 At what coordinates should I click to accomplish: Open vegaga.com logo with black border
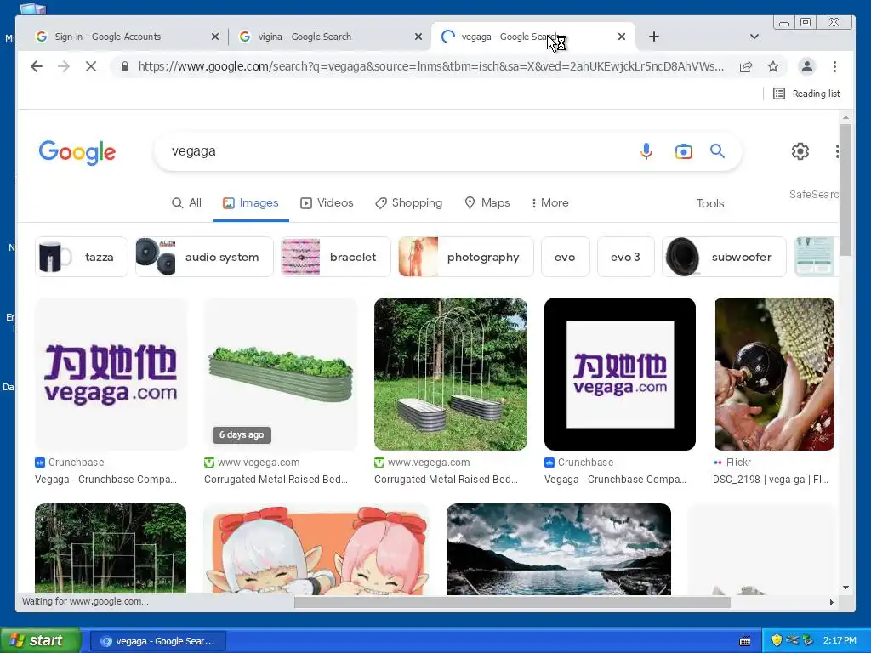click(620, 374)
